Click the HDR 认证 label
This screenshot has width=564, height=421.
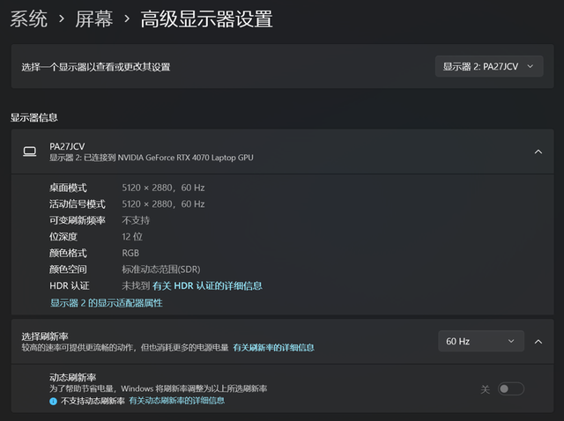click(x=70, y=286)
